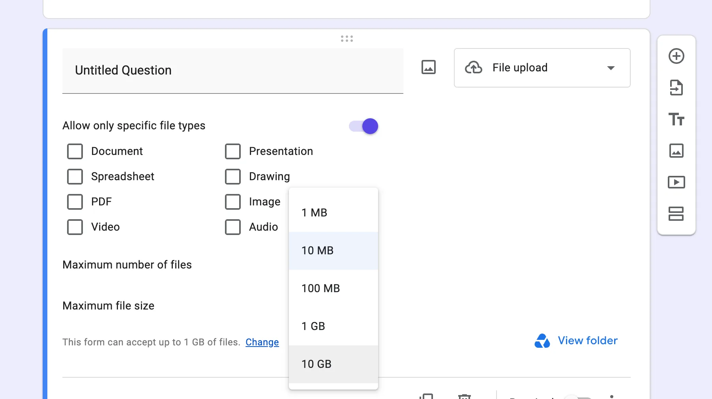Toggle Allow only specific file types
This screenshot has width=712, height=399.
tap(363, 126)
